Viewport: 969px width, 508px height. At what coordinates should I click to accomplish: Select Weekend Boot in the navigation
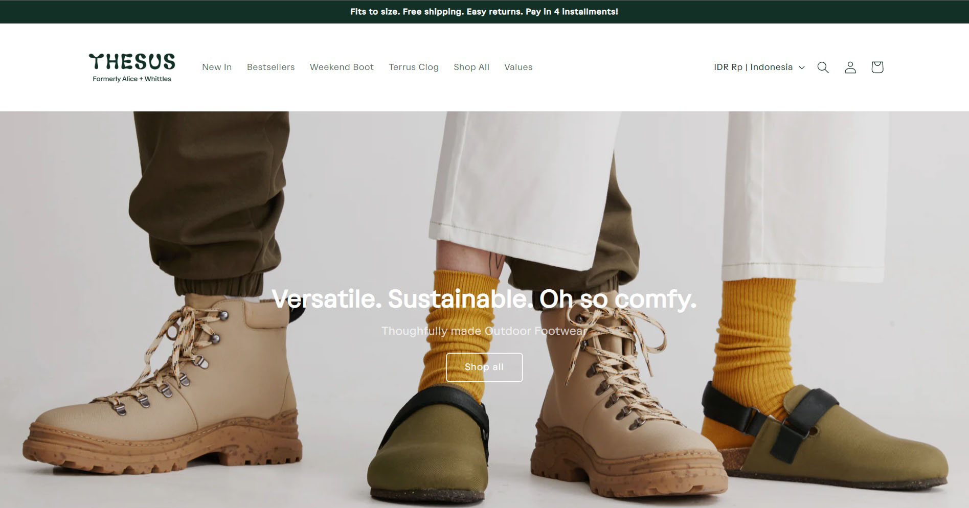[x=342, y=67]
